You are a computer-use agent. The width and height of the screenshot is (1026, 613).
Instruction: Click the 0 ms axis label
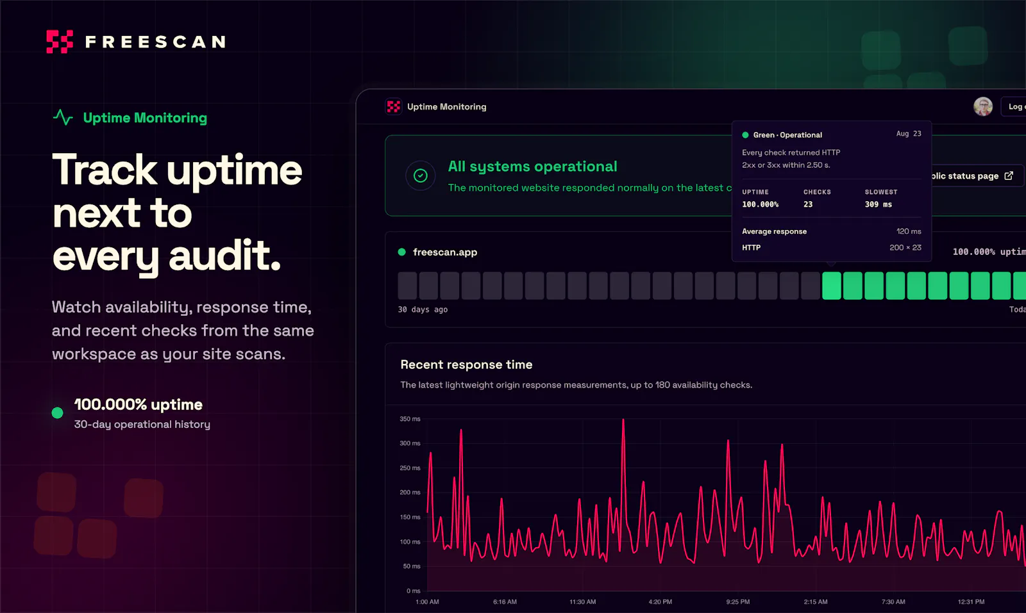pos(414,591)
